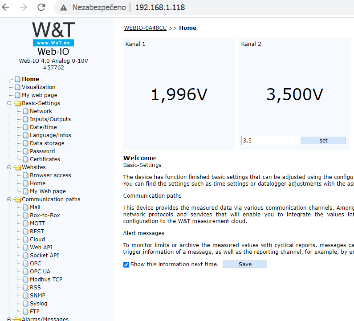Open Modbus TCP settings

[46, 280]
